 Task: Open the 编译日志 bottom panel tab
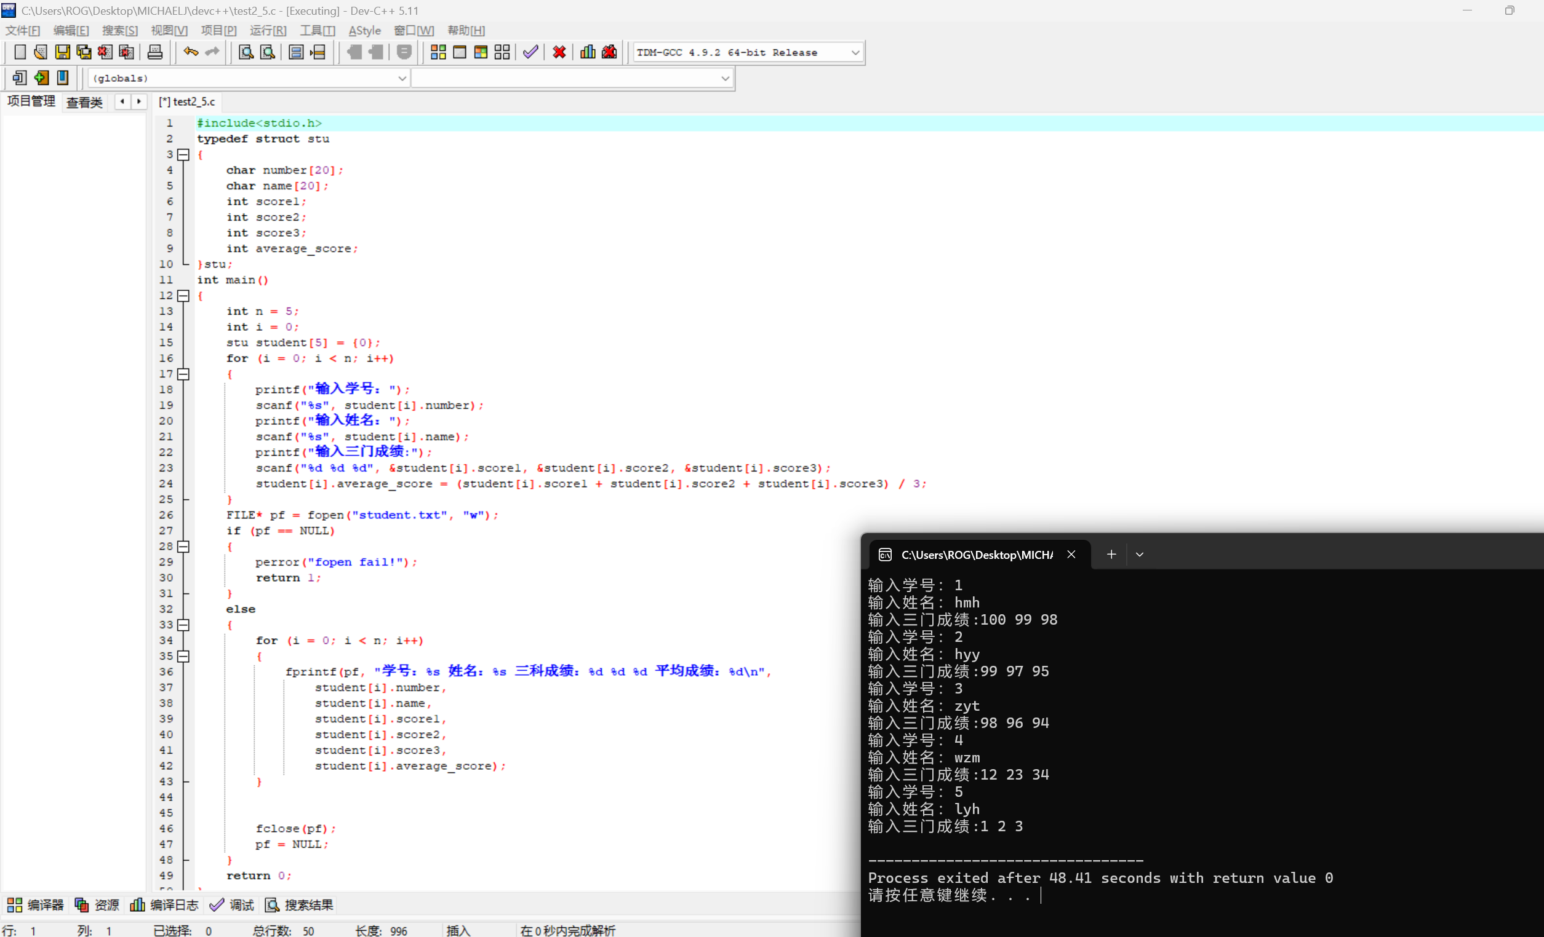click(x=164, y=905)
